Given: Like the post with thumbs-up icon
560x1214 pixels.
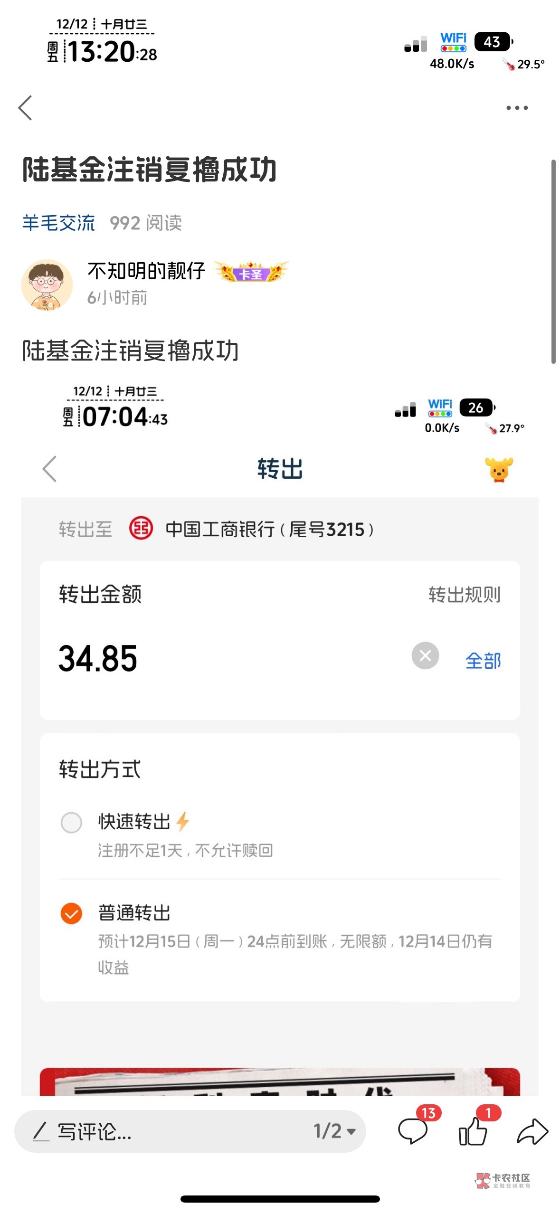Looking at the screenshot, I should 473,1131.
